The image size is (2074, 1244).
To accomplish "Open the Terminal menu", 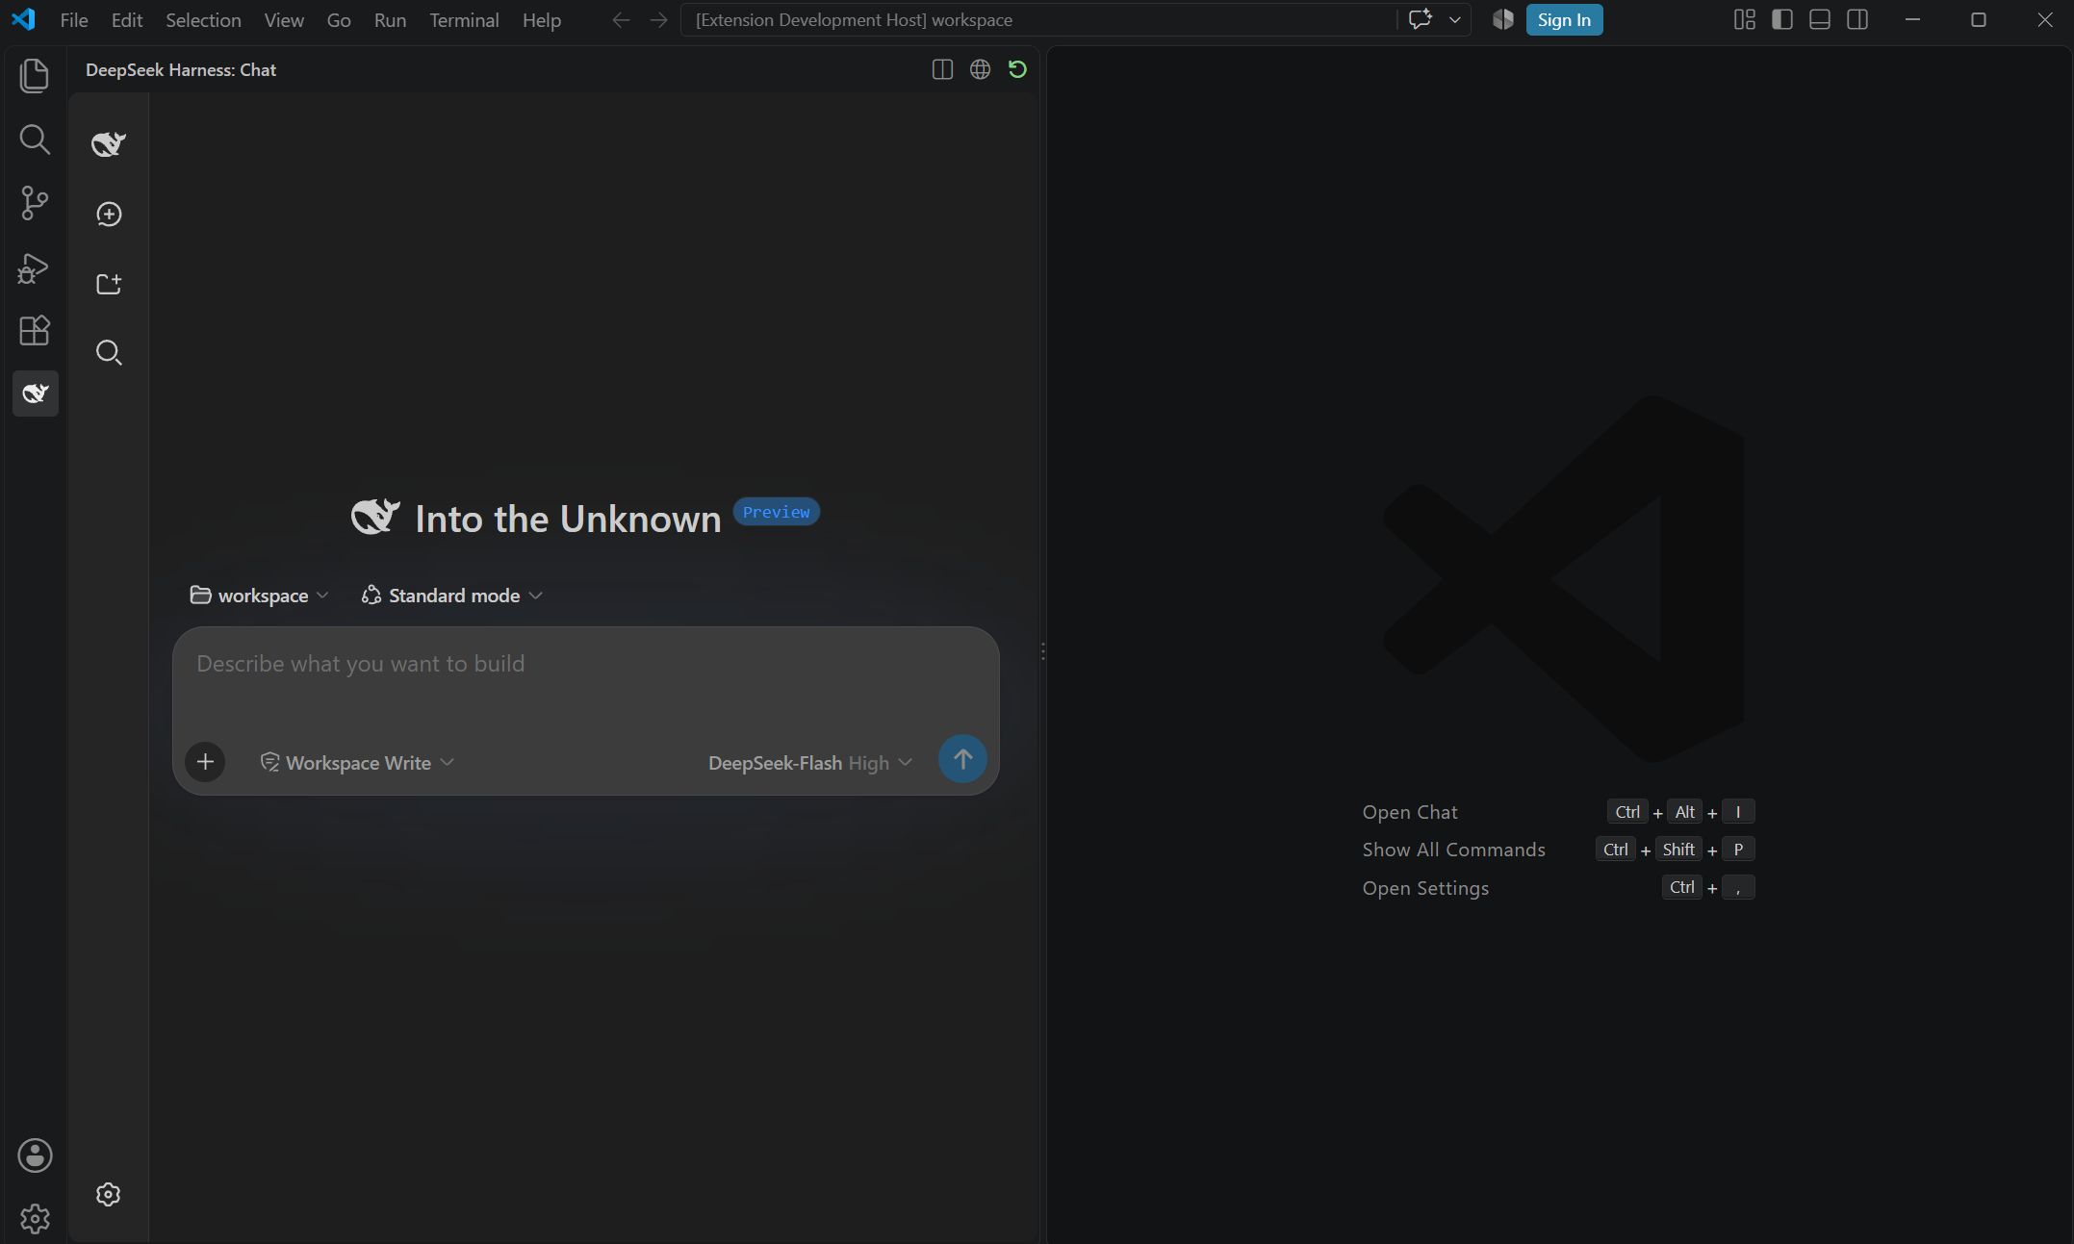I will coord(464,20).
